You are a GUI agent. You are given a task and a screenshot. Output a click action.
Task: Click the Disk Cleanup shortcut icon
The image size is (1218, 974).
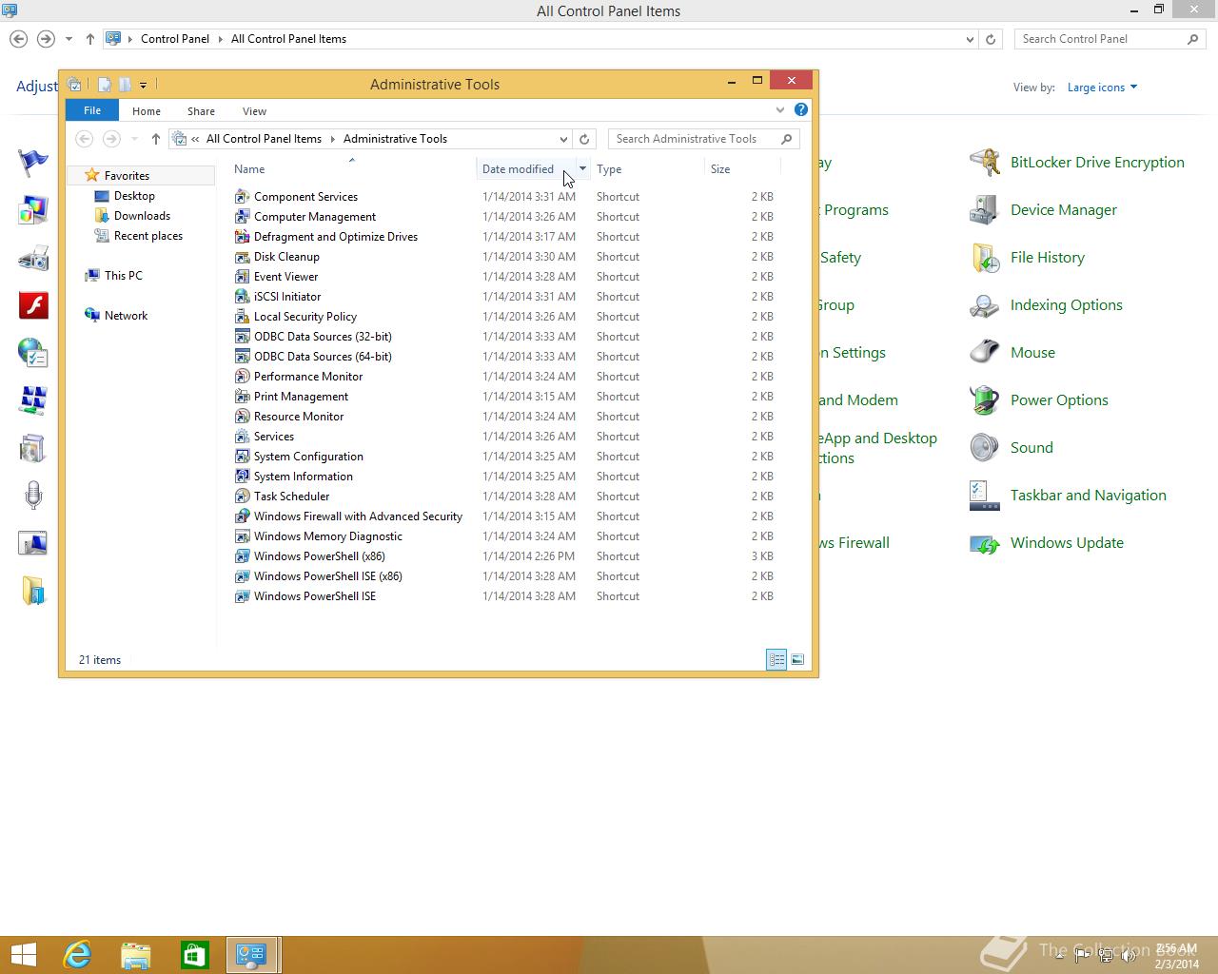pos(243,257)
